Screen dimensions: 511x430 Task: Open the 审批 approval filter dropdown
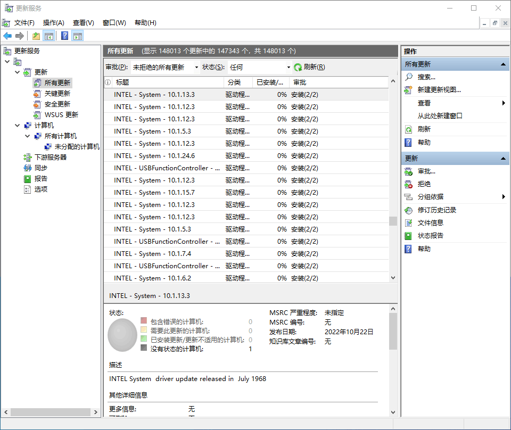[x=165, y=68]
